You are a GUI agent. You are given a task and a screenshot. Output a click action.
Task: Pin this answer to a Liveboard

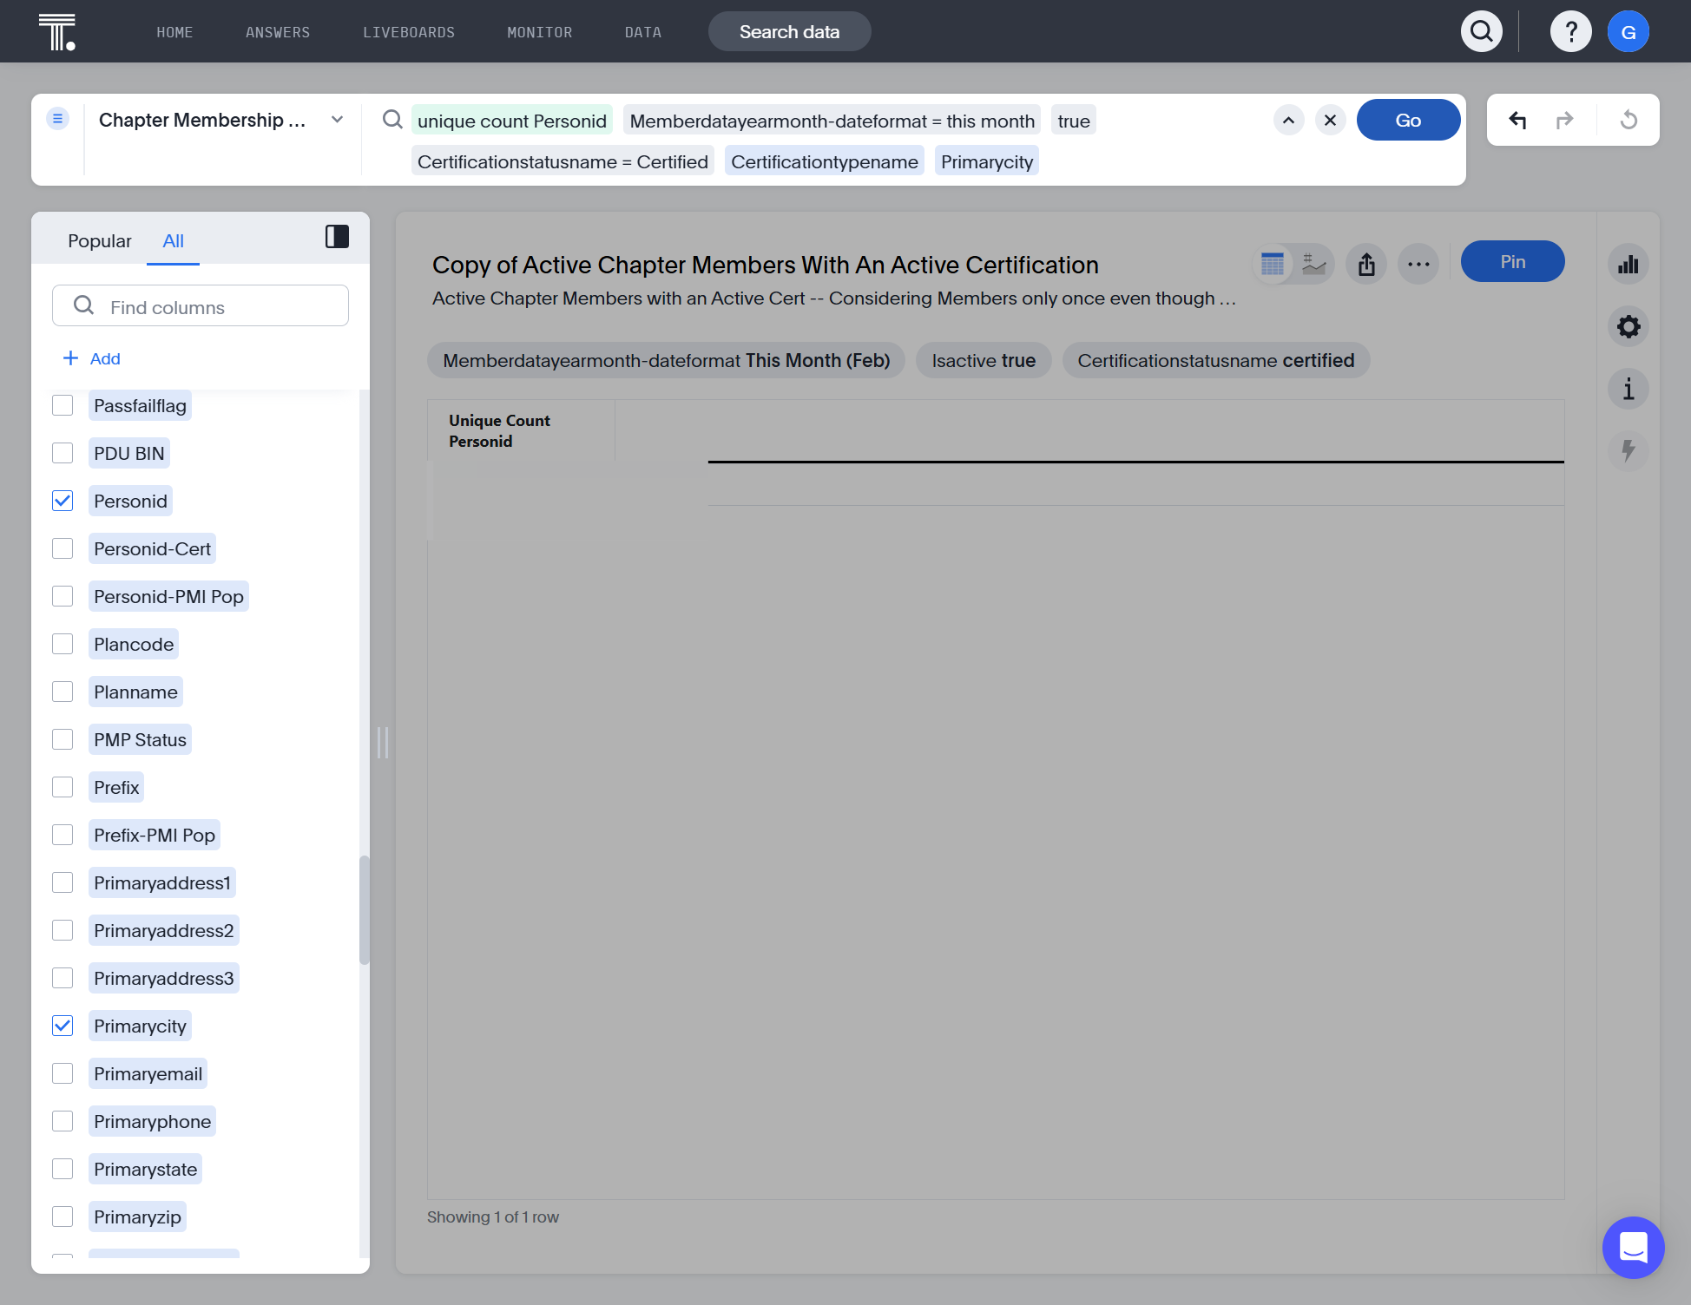click(1512, 261)
